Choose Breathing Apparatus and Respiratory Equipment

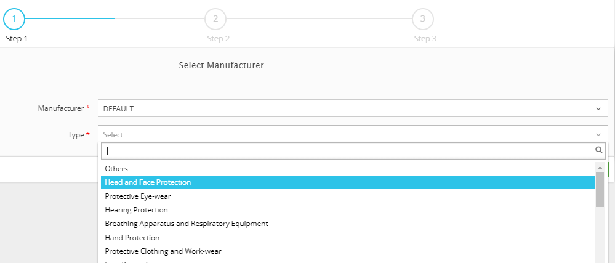click(187, 224)
